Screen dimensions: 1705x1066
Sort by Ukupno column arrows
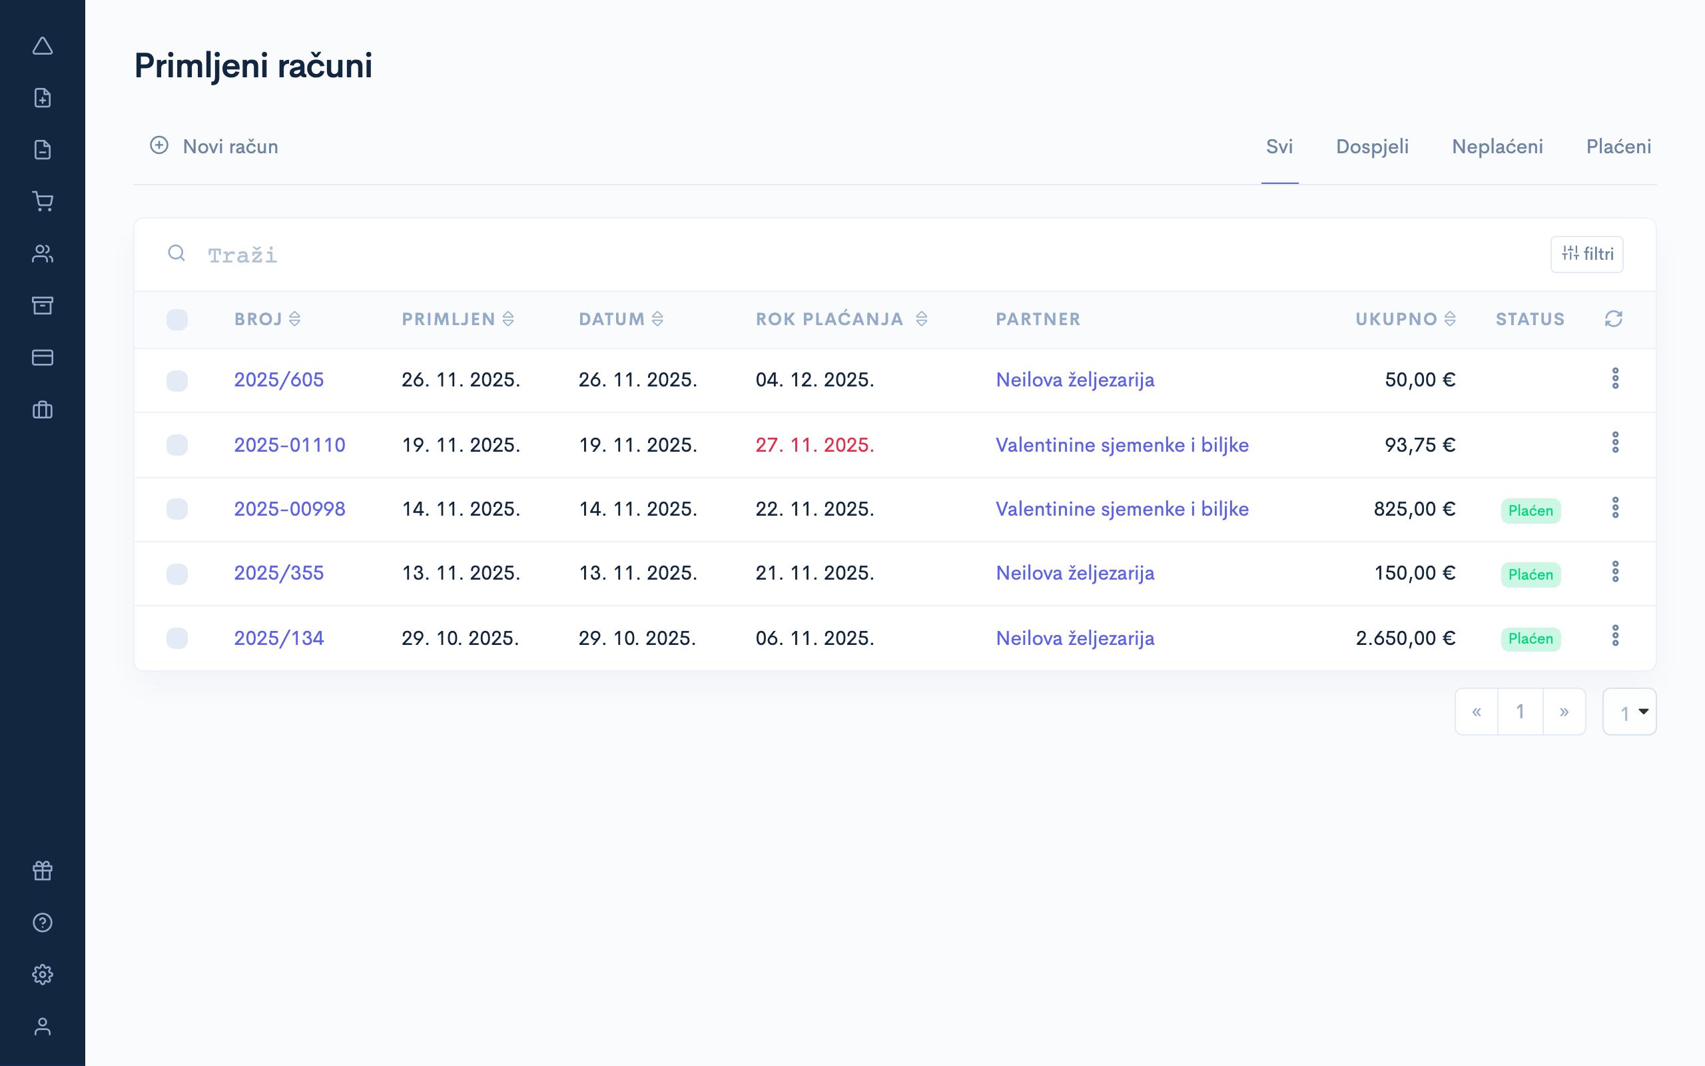pyautogui.click(x=1450, y=319)
